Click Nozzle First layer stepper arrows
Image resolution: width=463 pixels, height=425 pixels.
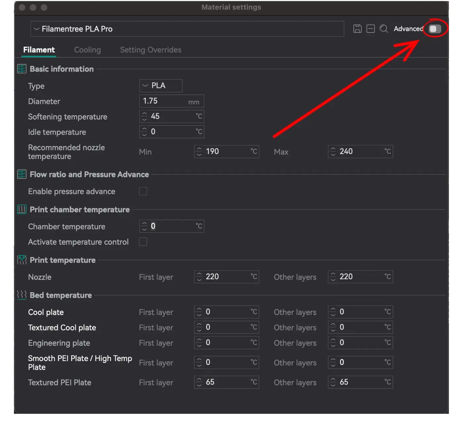(199, 277)
